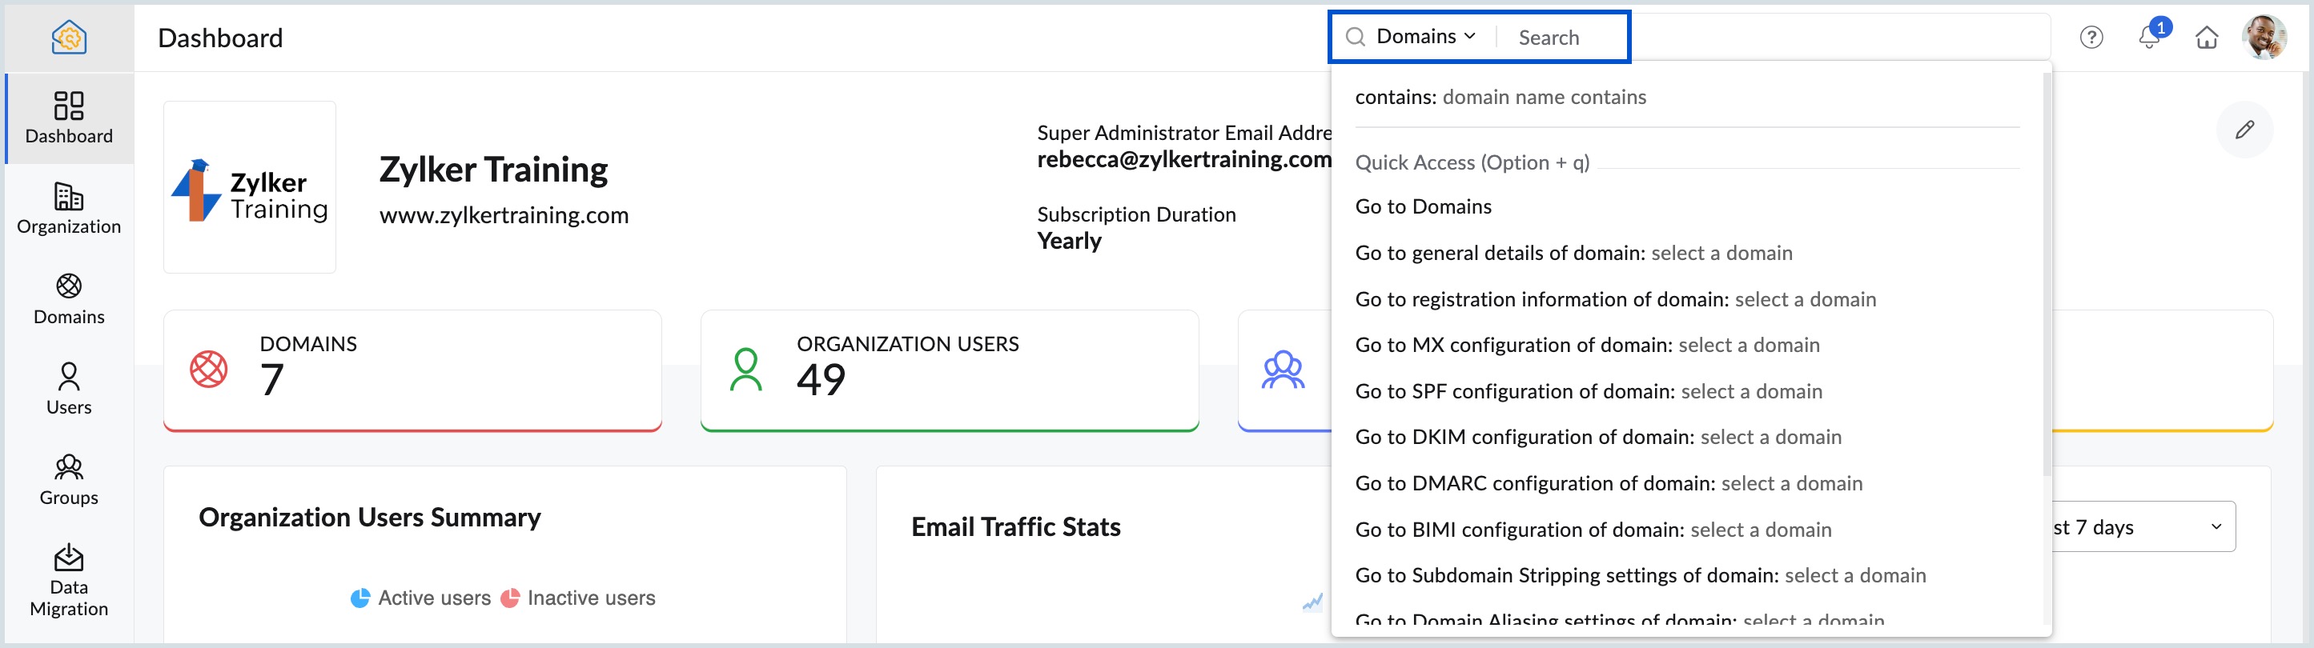
Task: Select the Dashboard sidebar item
Action: 69,118
